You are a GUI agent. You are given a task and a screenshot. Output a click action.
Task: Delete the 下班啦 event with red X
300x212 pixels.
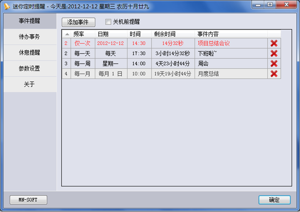pos(274,54)
